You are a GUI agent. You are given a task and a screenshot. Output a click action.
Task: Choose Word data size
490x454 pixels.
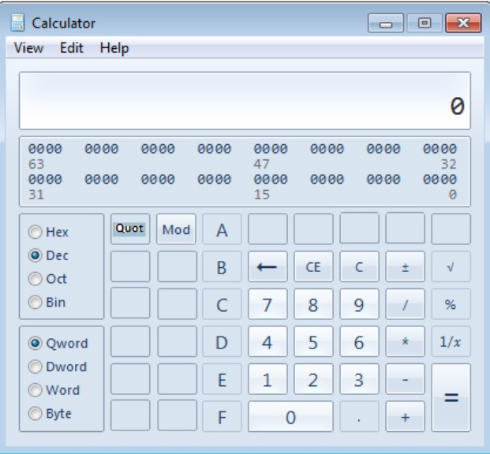(54, 390)
